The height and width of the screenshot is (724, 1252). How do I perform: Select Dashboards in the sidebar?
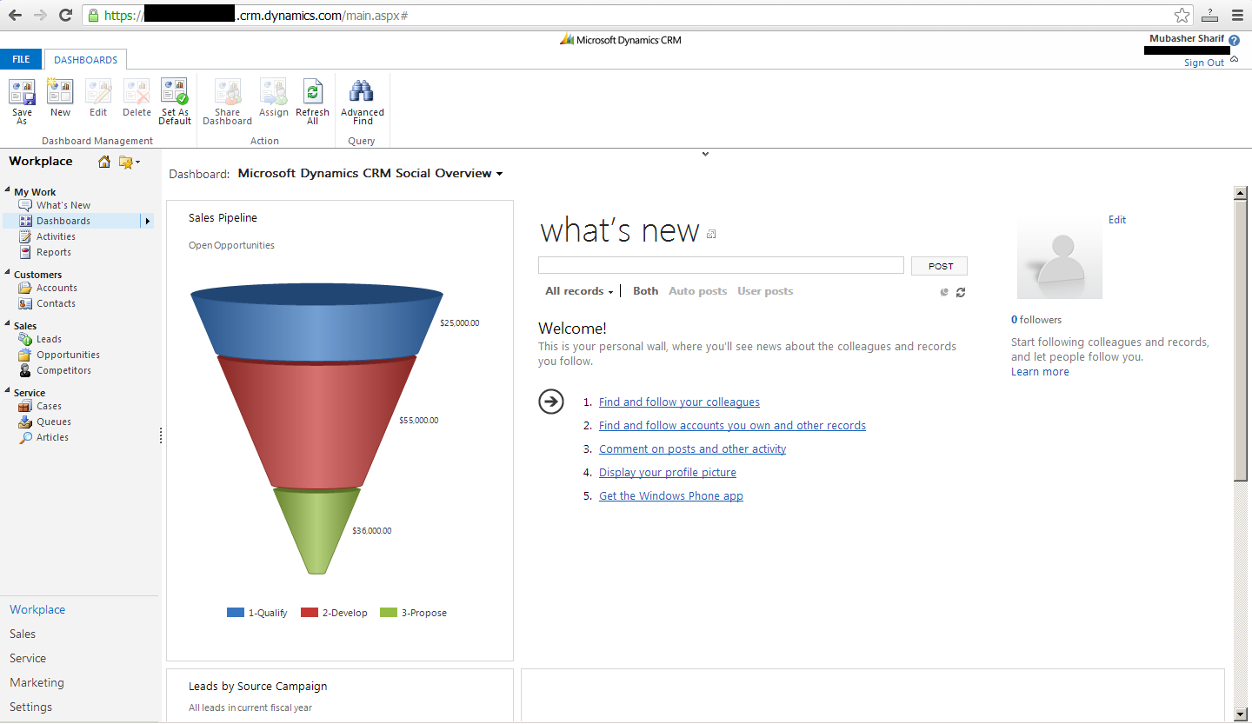63,221
